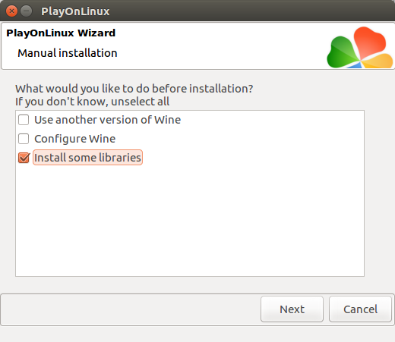Viewport: 395px width, 342px height.
Task: Tick the 'Use another version of Wine' checkbox
Action: [24, 120]
